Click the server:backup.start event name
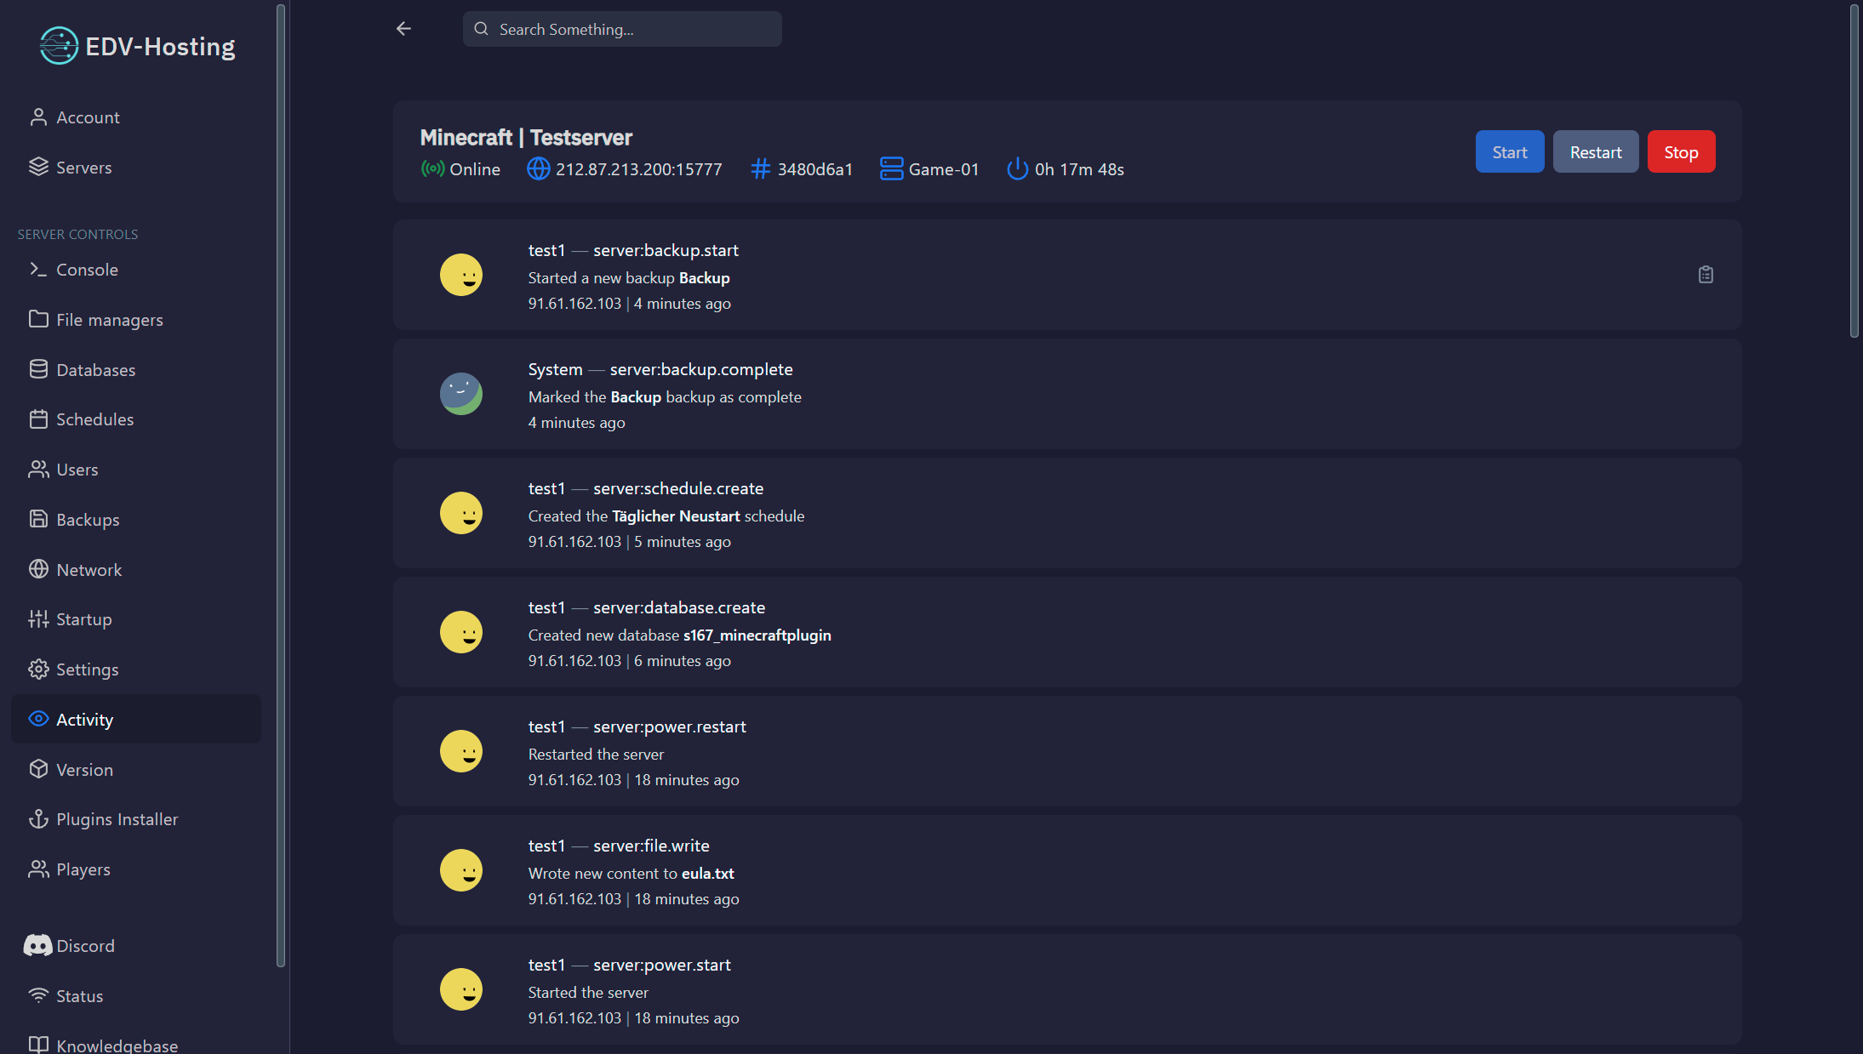Image resolution: width=1863 pixels, height=1054 pixels. 666,250
